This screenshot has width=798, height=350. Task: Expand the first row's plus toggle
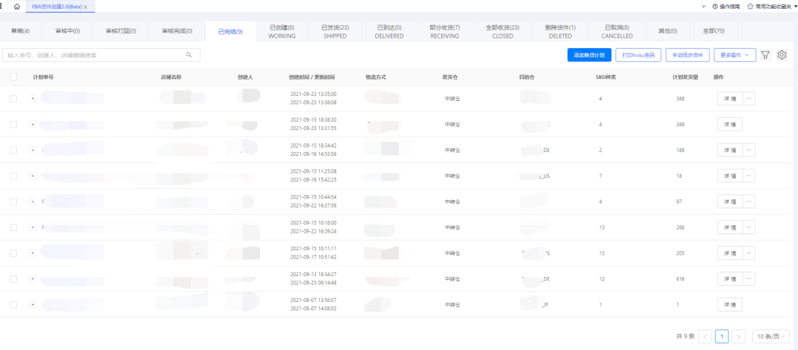click(x=33, y=98)
